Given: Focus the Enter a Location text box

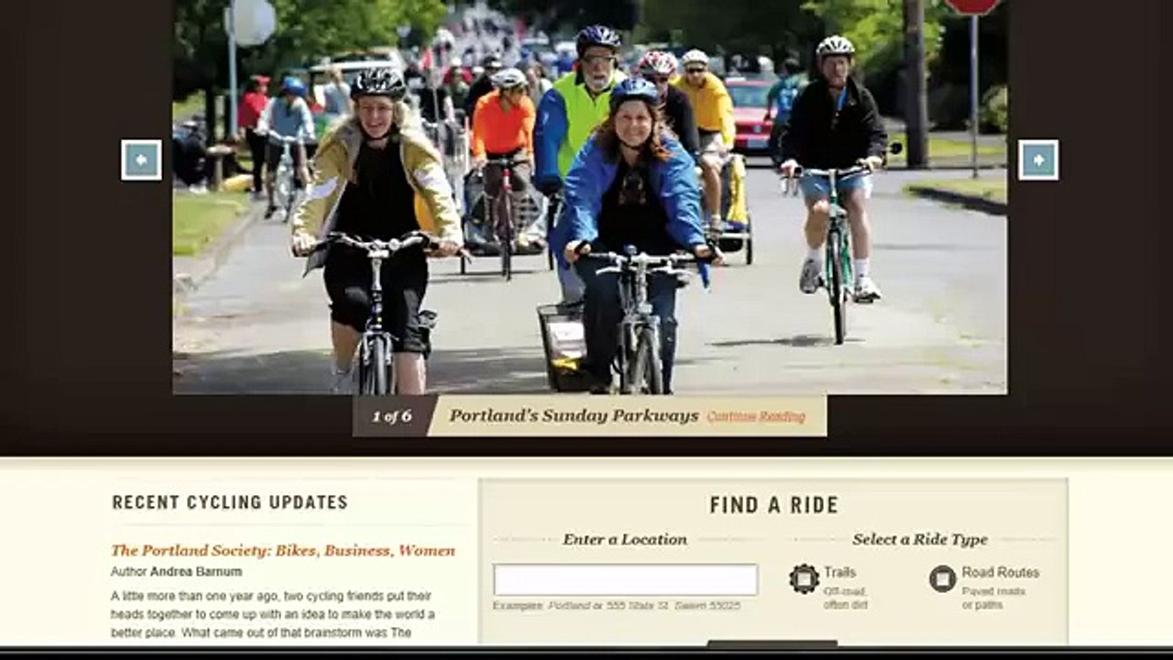Looking at the screenshot, I should [x=626, y=579].
